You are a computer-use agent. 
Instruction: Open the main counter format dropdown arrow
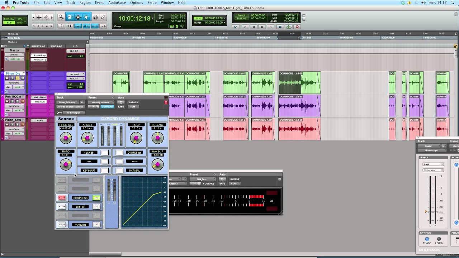coord(152,18)
